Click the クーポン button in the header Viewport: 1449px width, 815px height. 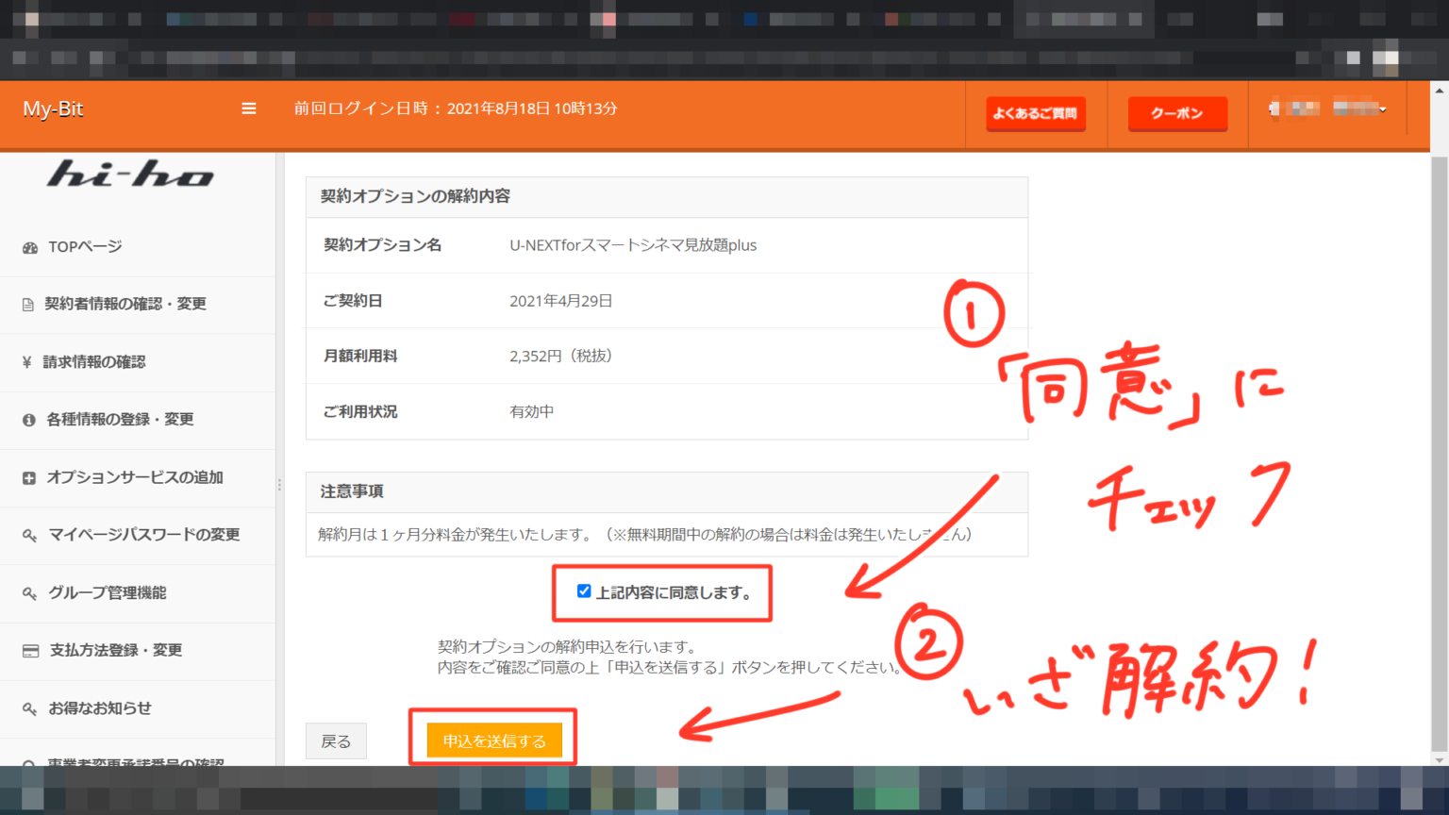[x=1176, y=112]
